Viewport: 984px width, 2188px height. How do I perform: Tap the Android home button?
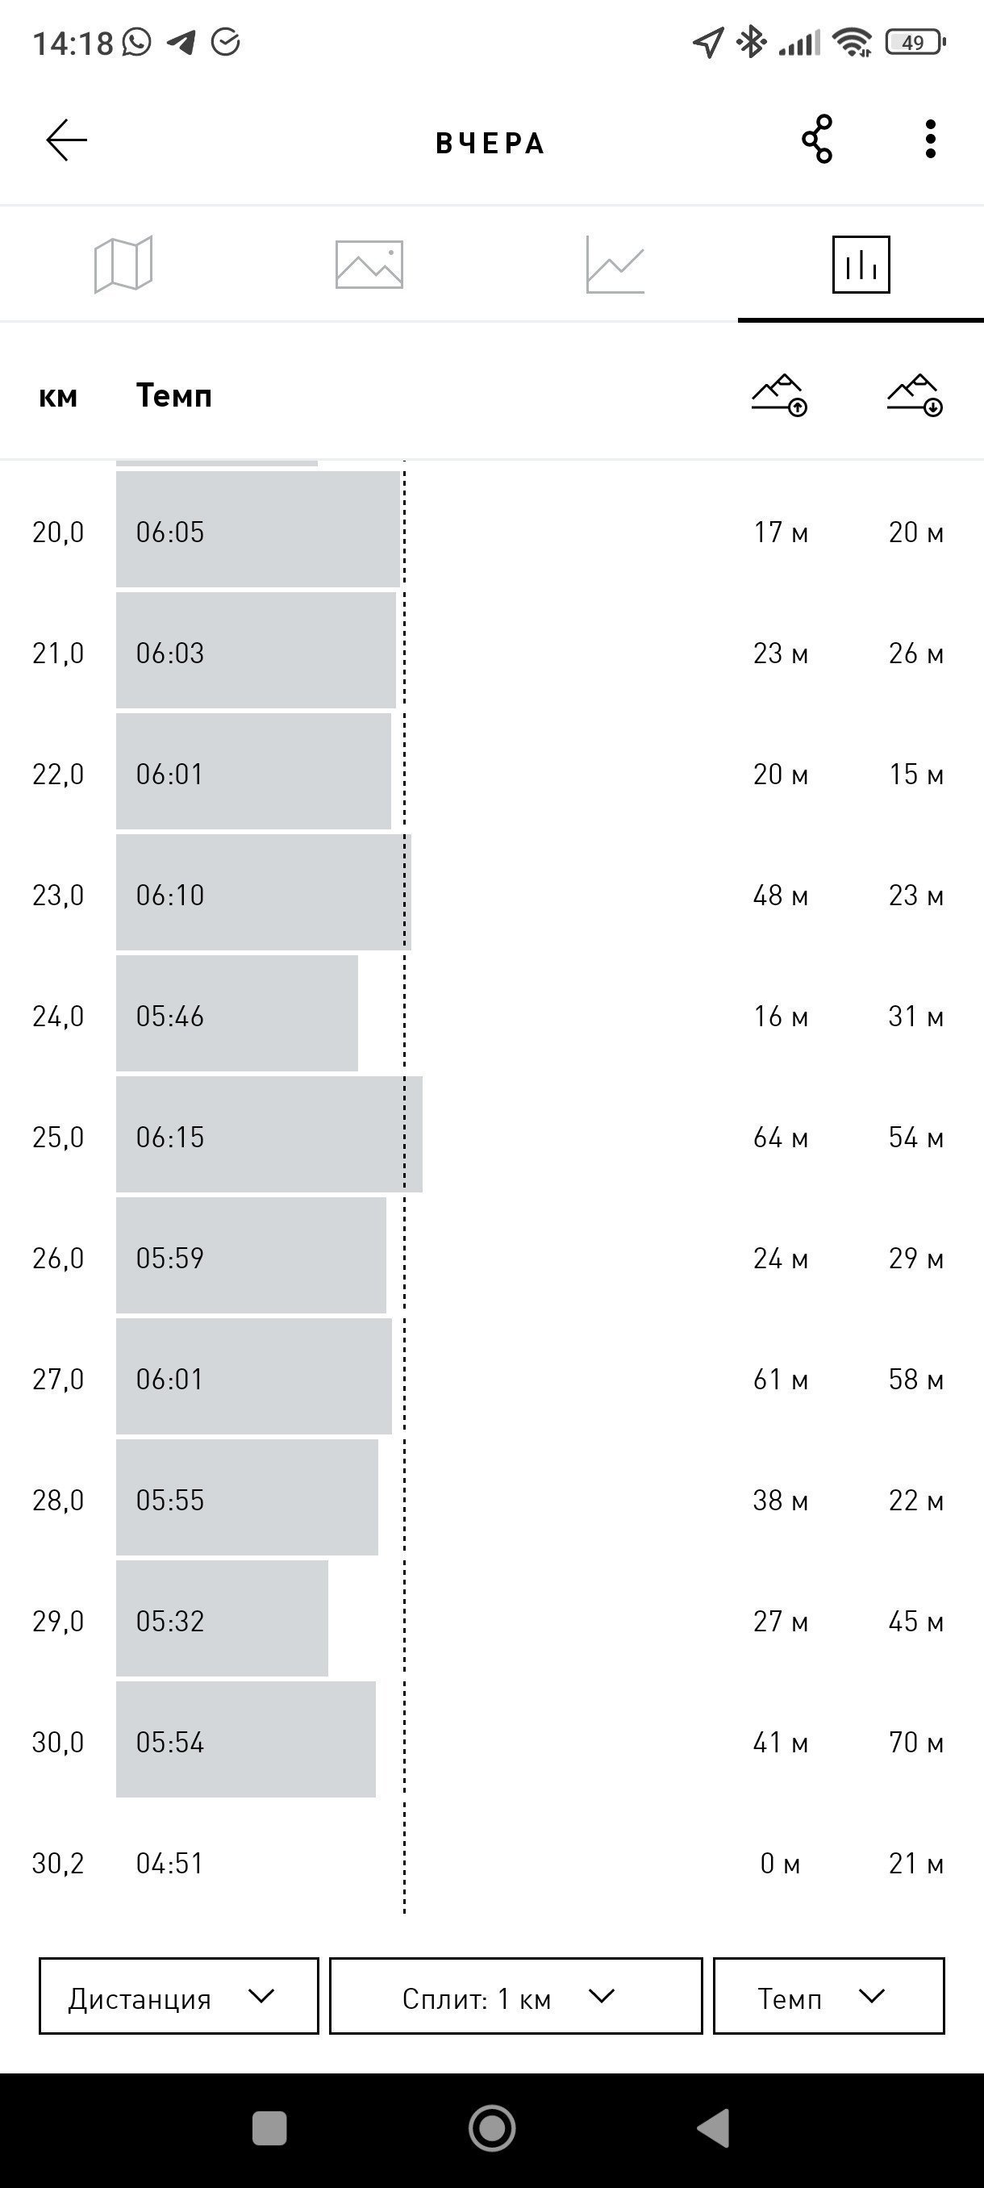(491, 2128)
